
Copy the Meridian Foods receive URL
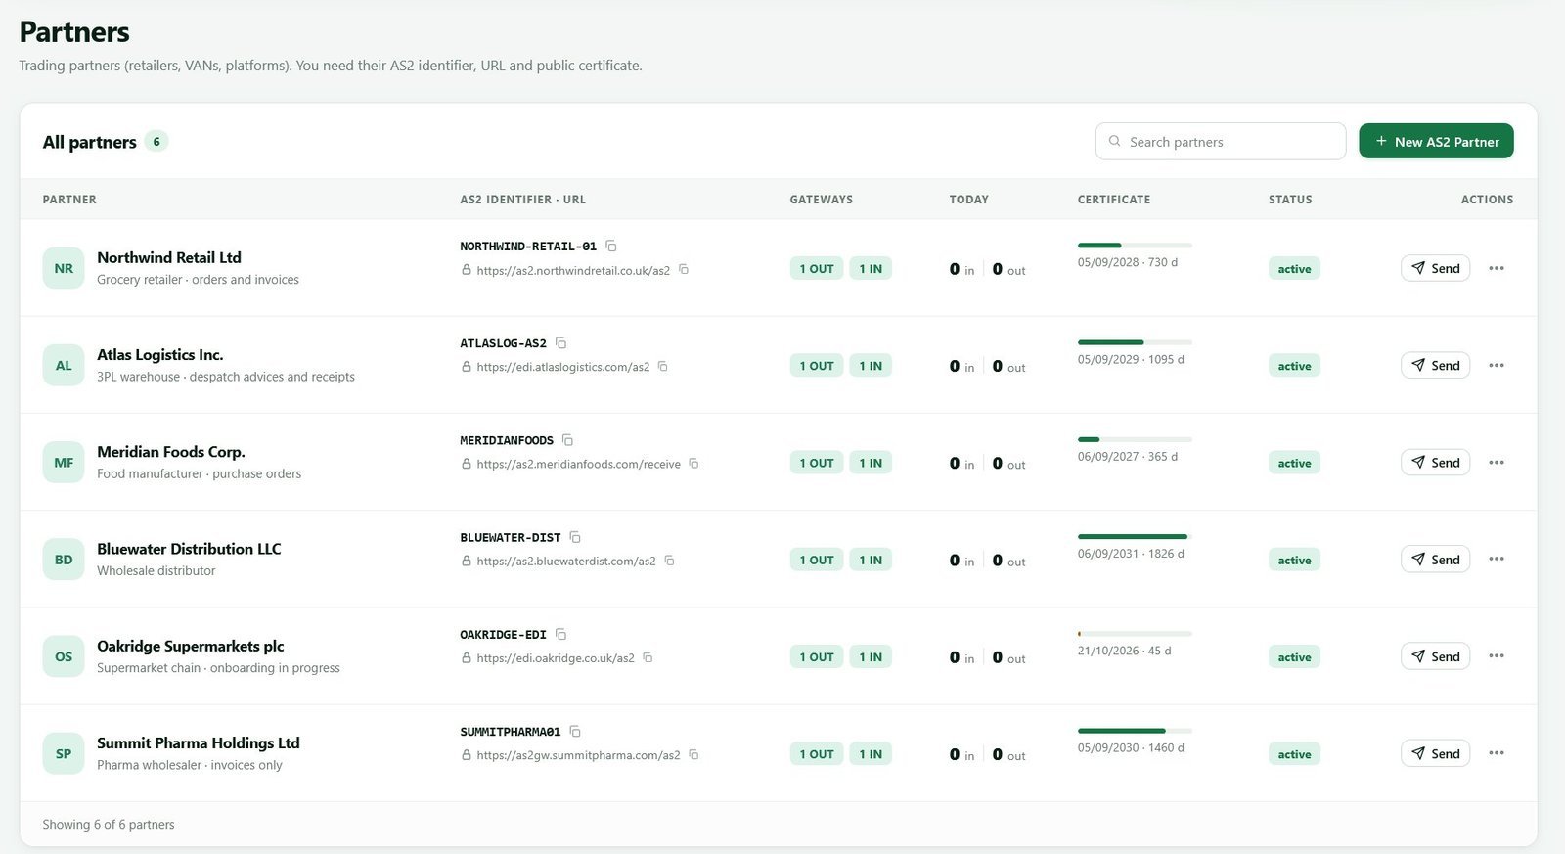tap(693, 463)
